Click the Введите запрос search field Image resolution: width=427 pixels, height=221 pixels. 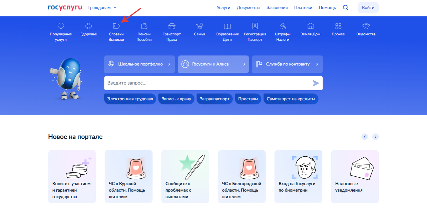click(213, 83)
